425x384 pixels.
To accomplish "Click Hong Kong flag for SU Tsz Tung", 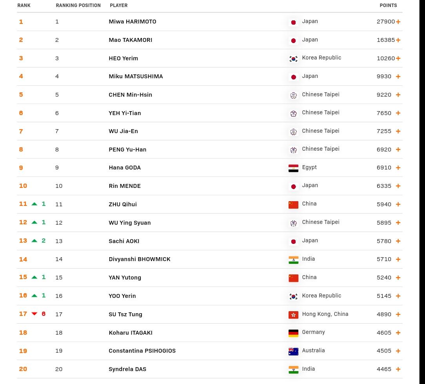I will (293, 315).
